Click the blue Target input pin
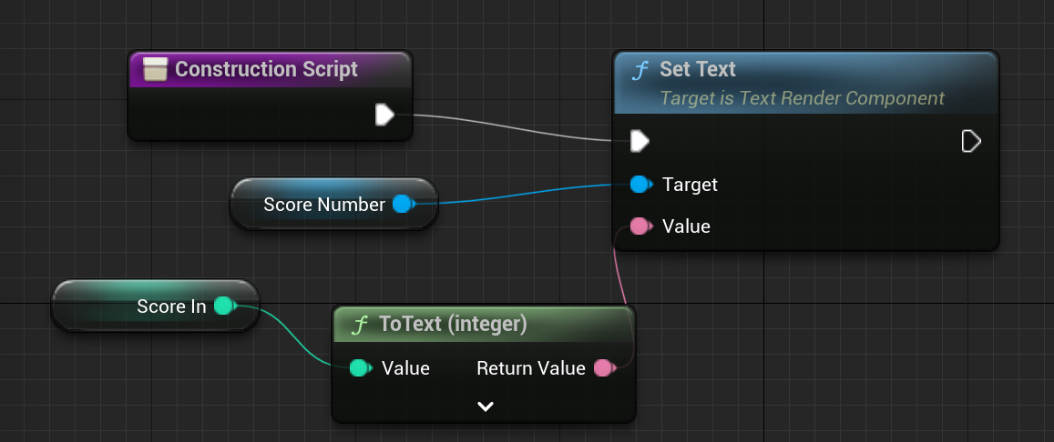Screen dimensions: 1054x442 [x=640, y=185]
